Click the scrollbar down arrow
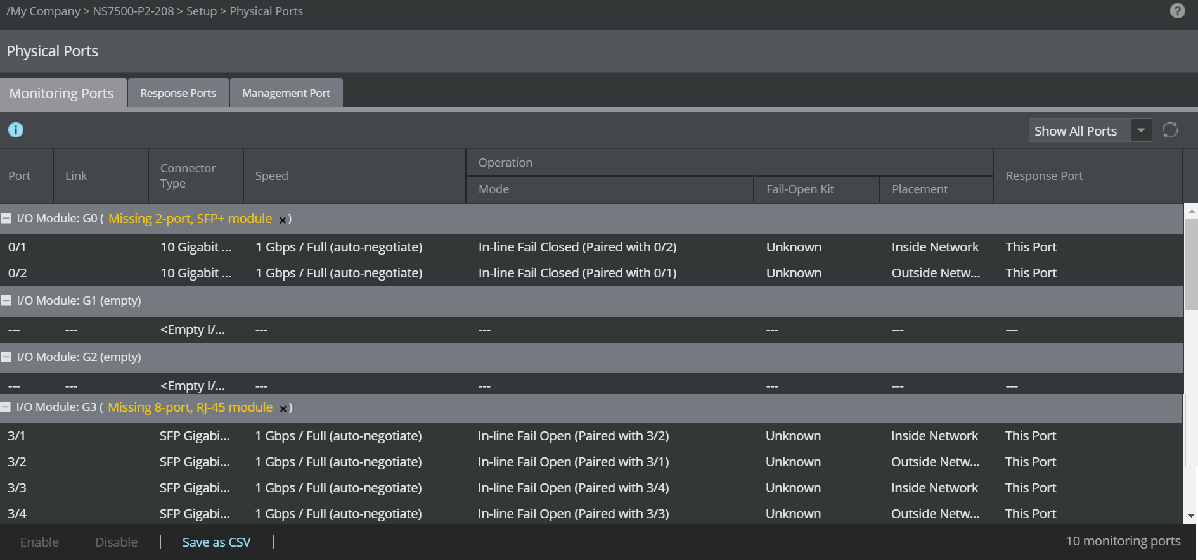 1191,516
